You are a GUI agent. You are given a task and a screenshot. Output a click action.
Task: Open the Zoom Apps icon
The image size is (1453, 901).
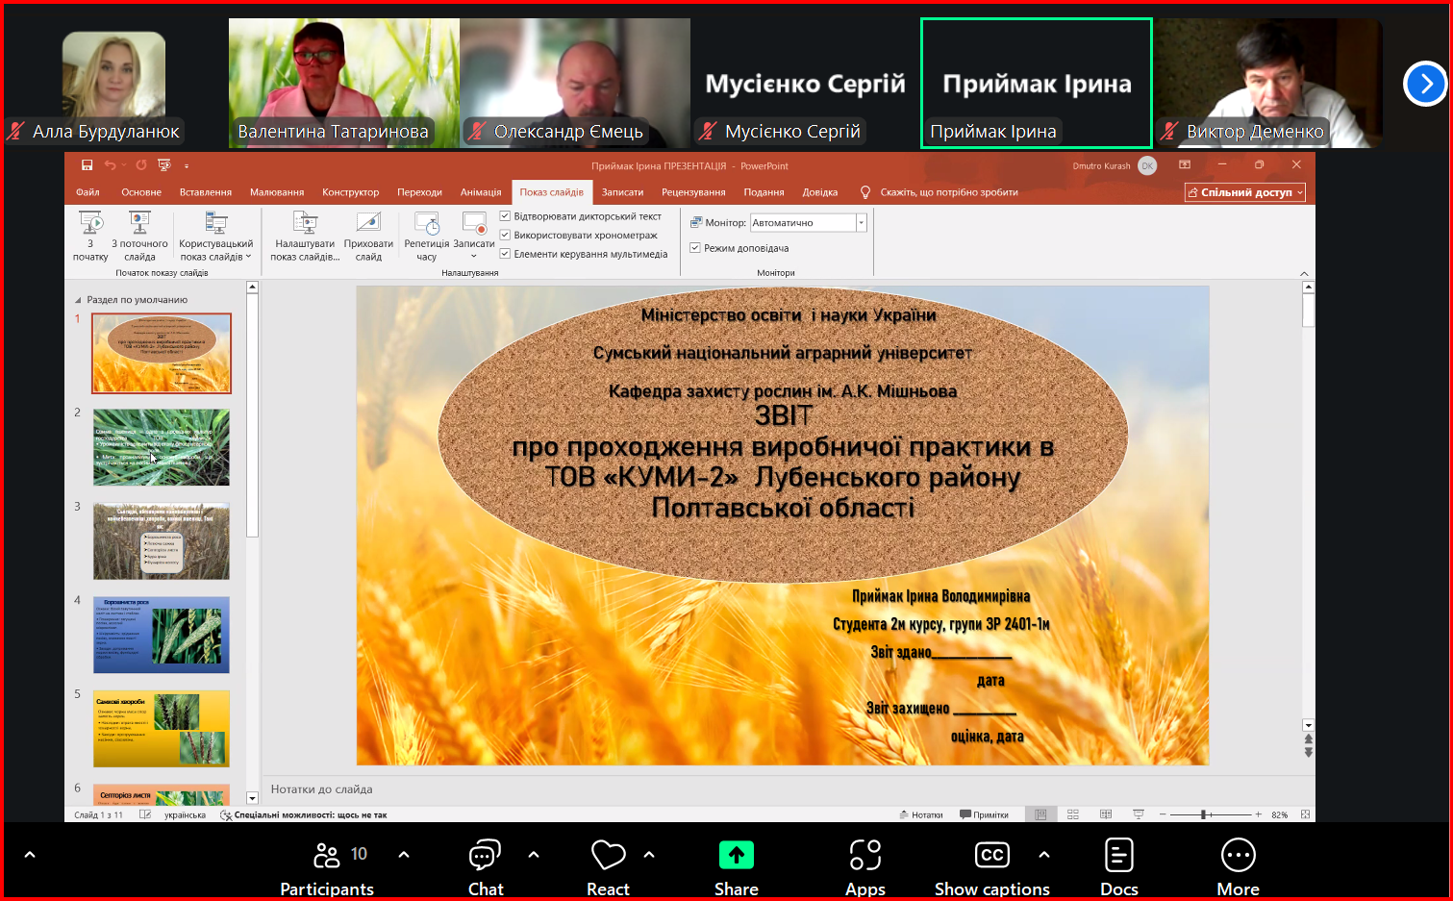[864, 856]
